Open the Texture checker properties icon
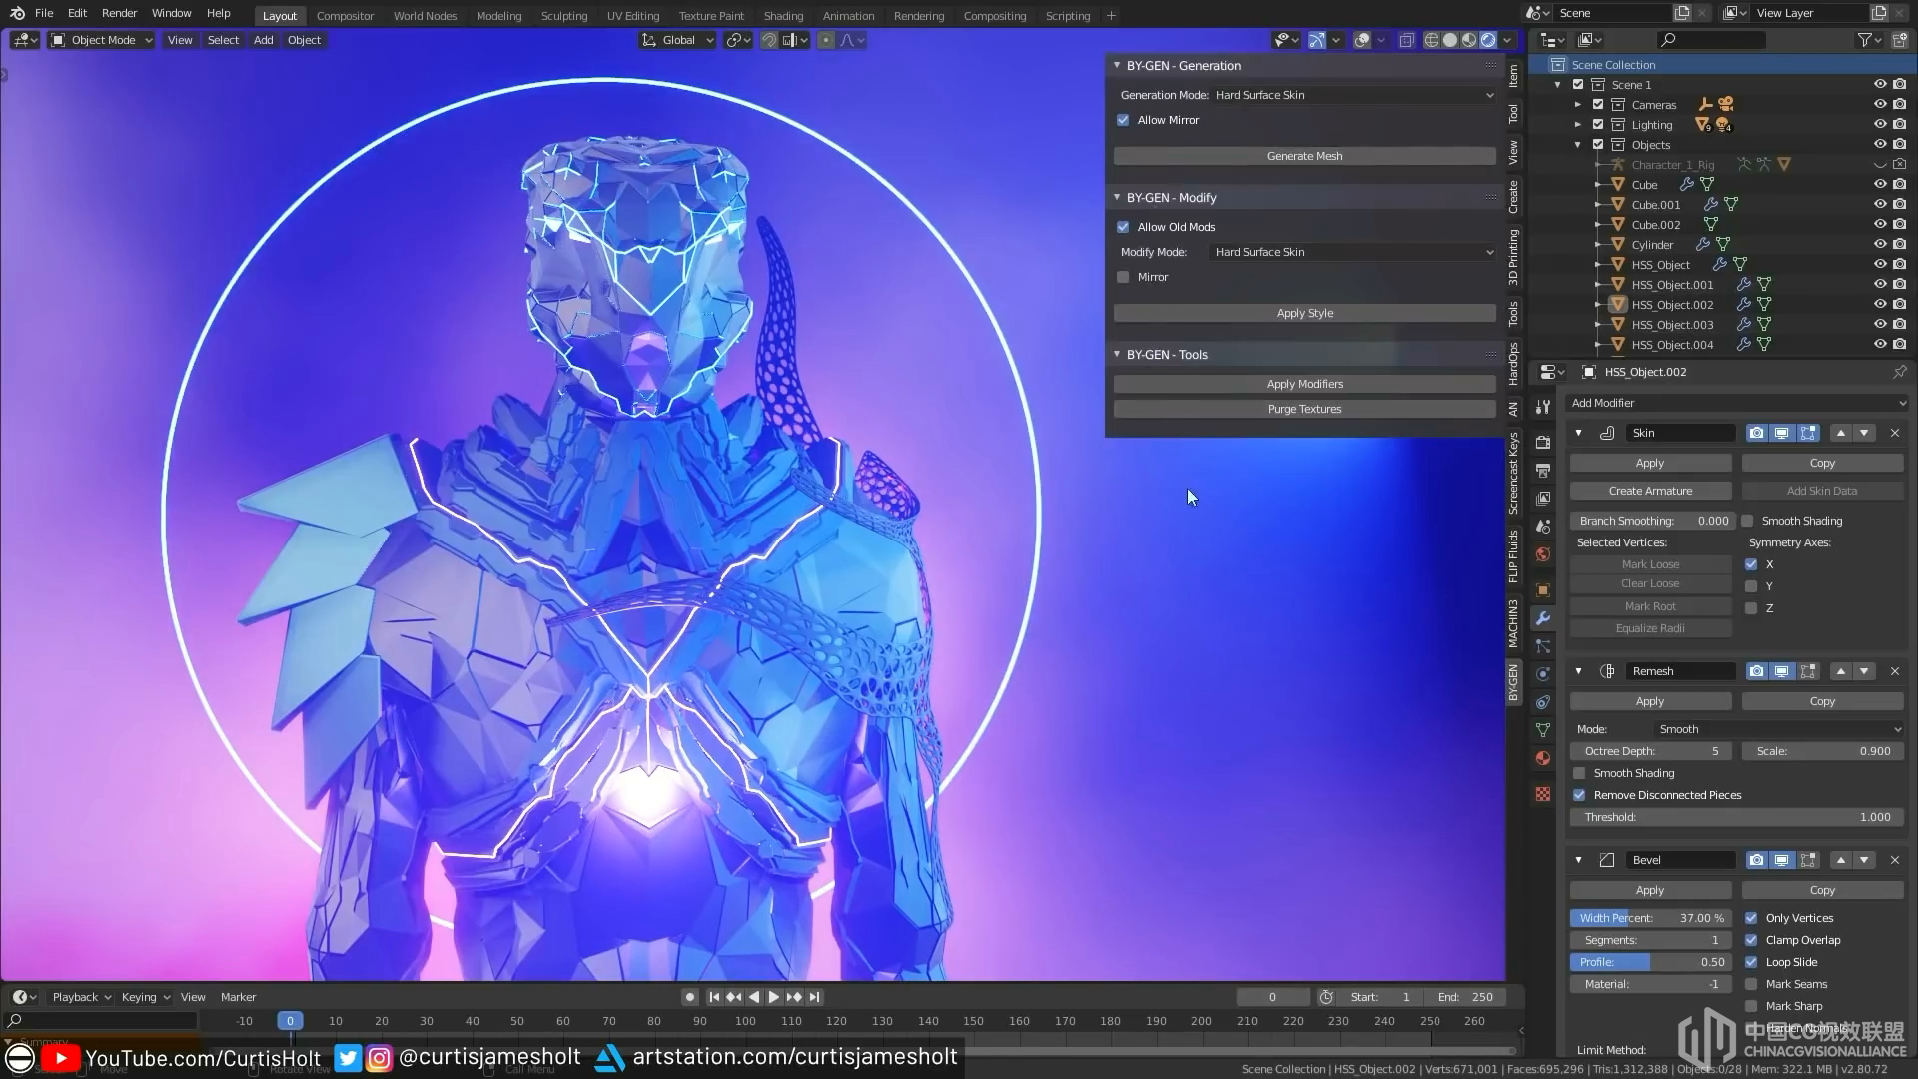 (x=1543, y=794)
